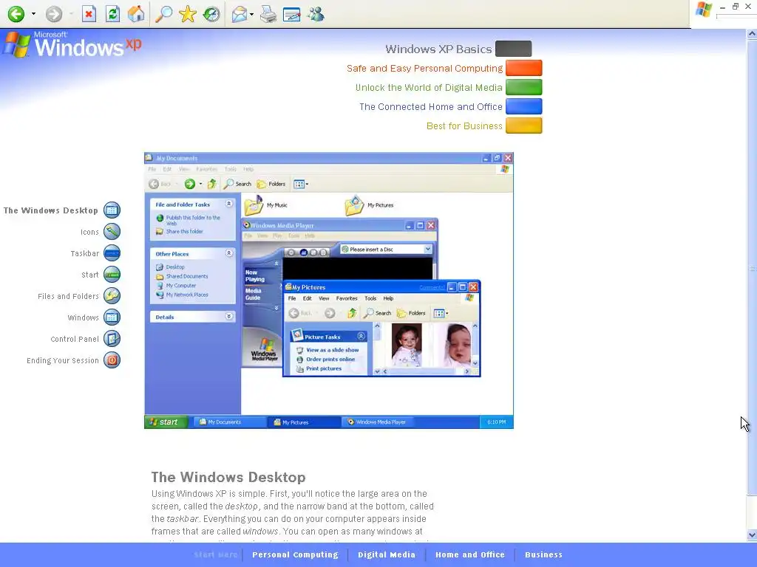Click the Mail envelope icon
This screenshot has width=757, height=567.
tap(240, 14)
